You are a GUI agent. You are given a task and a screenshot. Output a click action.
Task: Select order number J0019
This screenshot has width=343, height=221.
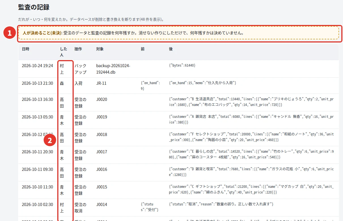pos(102,117)
